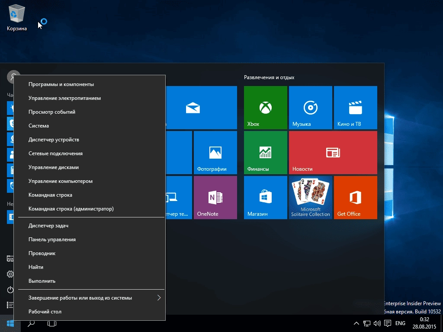Click the Развлечения и отдых group heading
This screenshot has width=443, height=332.
[269, 77]
